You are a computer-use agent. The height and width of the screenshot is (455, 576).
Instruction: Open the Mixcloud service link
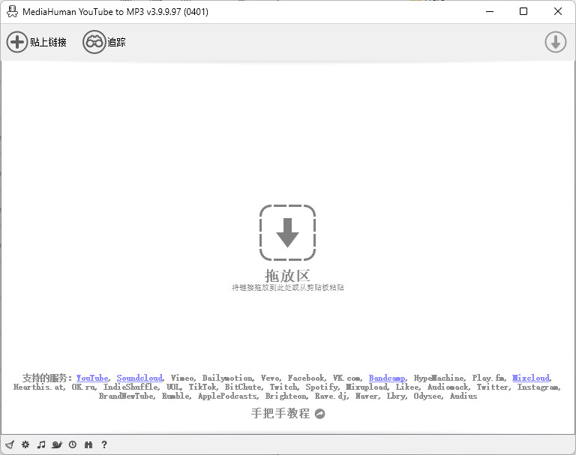pos(531,378)
